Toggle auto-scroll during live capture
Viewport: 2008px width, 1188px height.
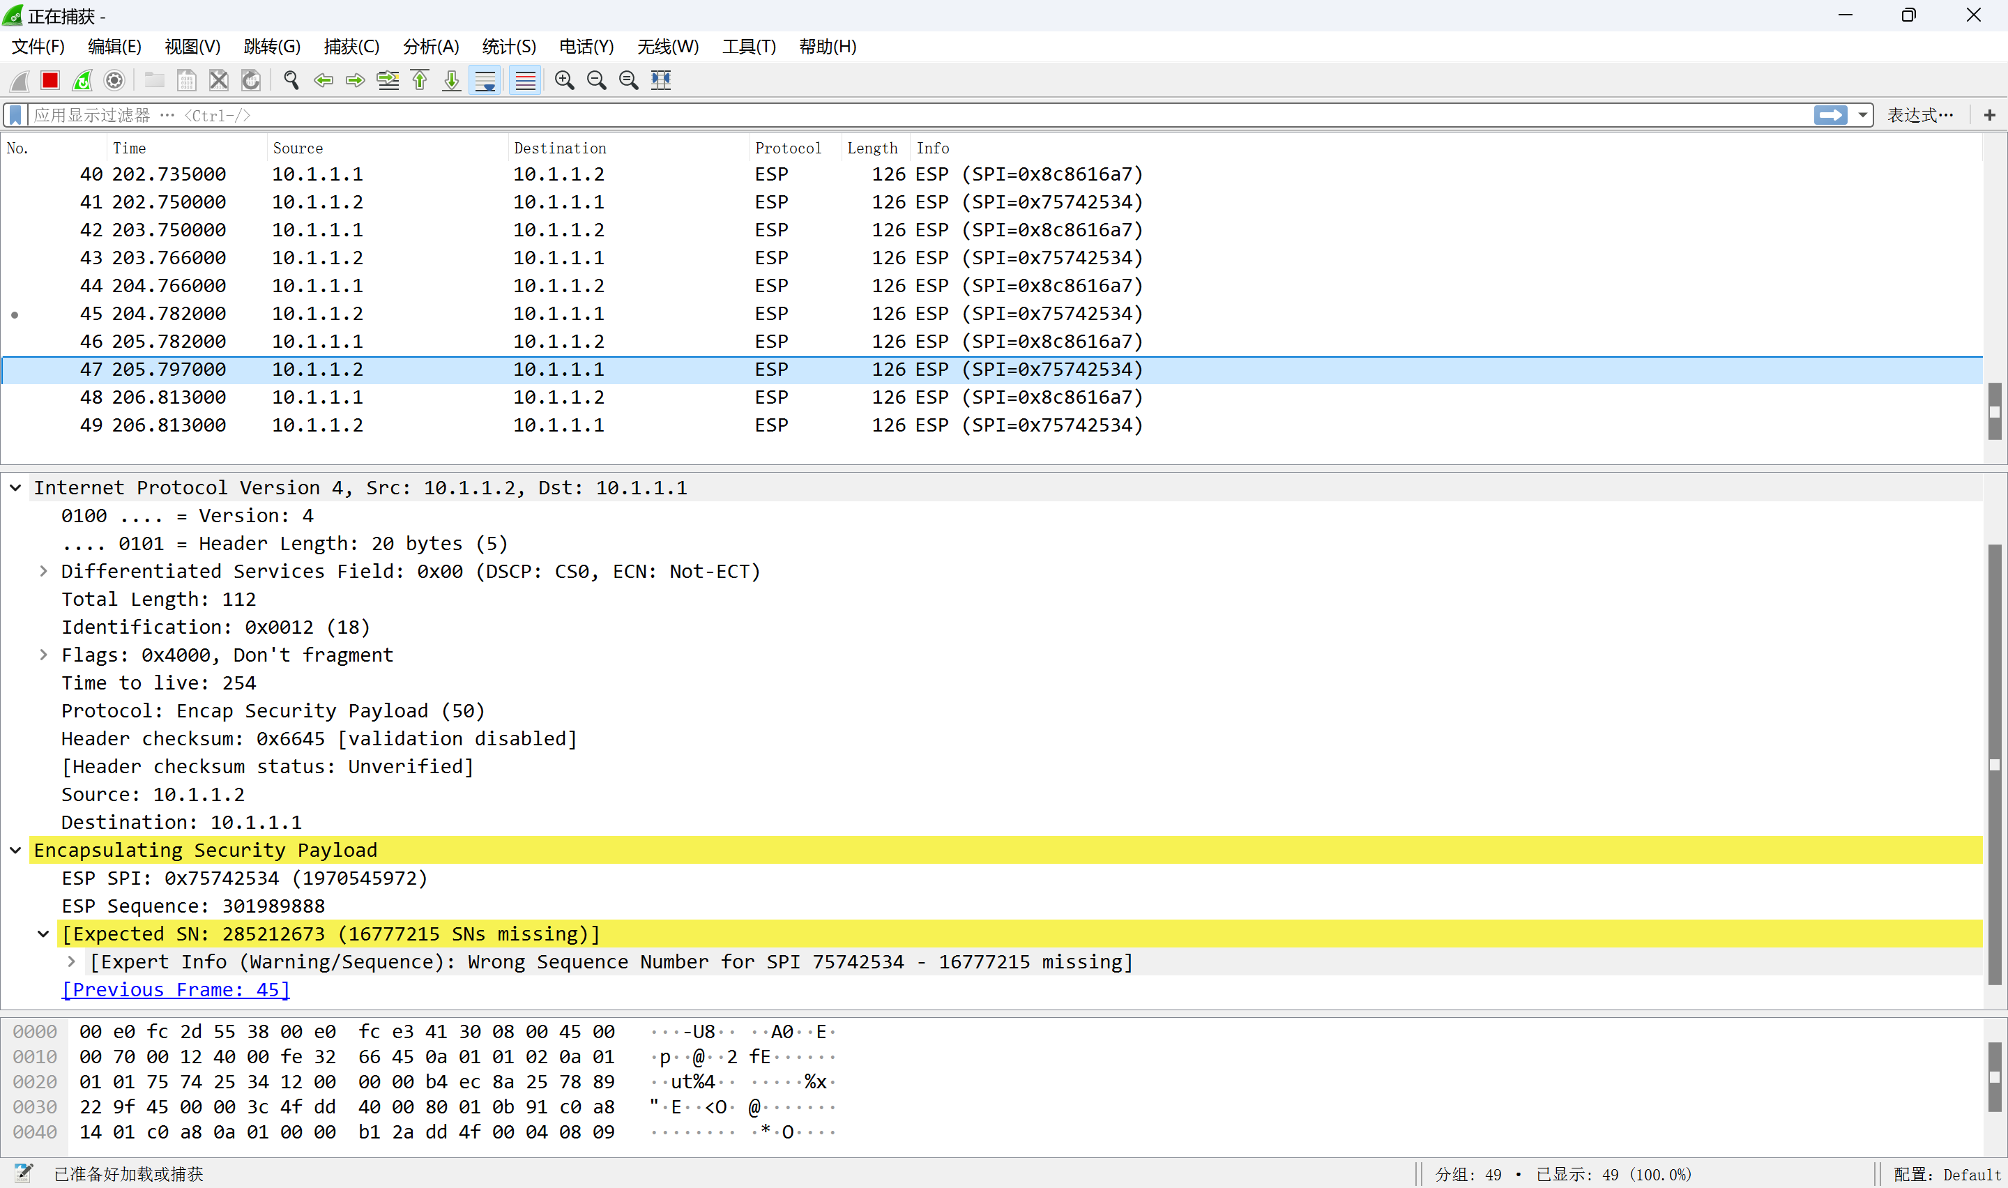(485, 80)
